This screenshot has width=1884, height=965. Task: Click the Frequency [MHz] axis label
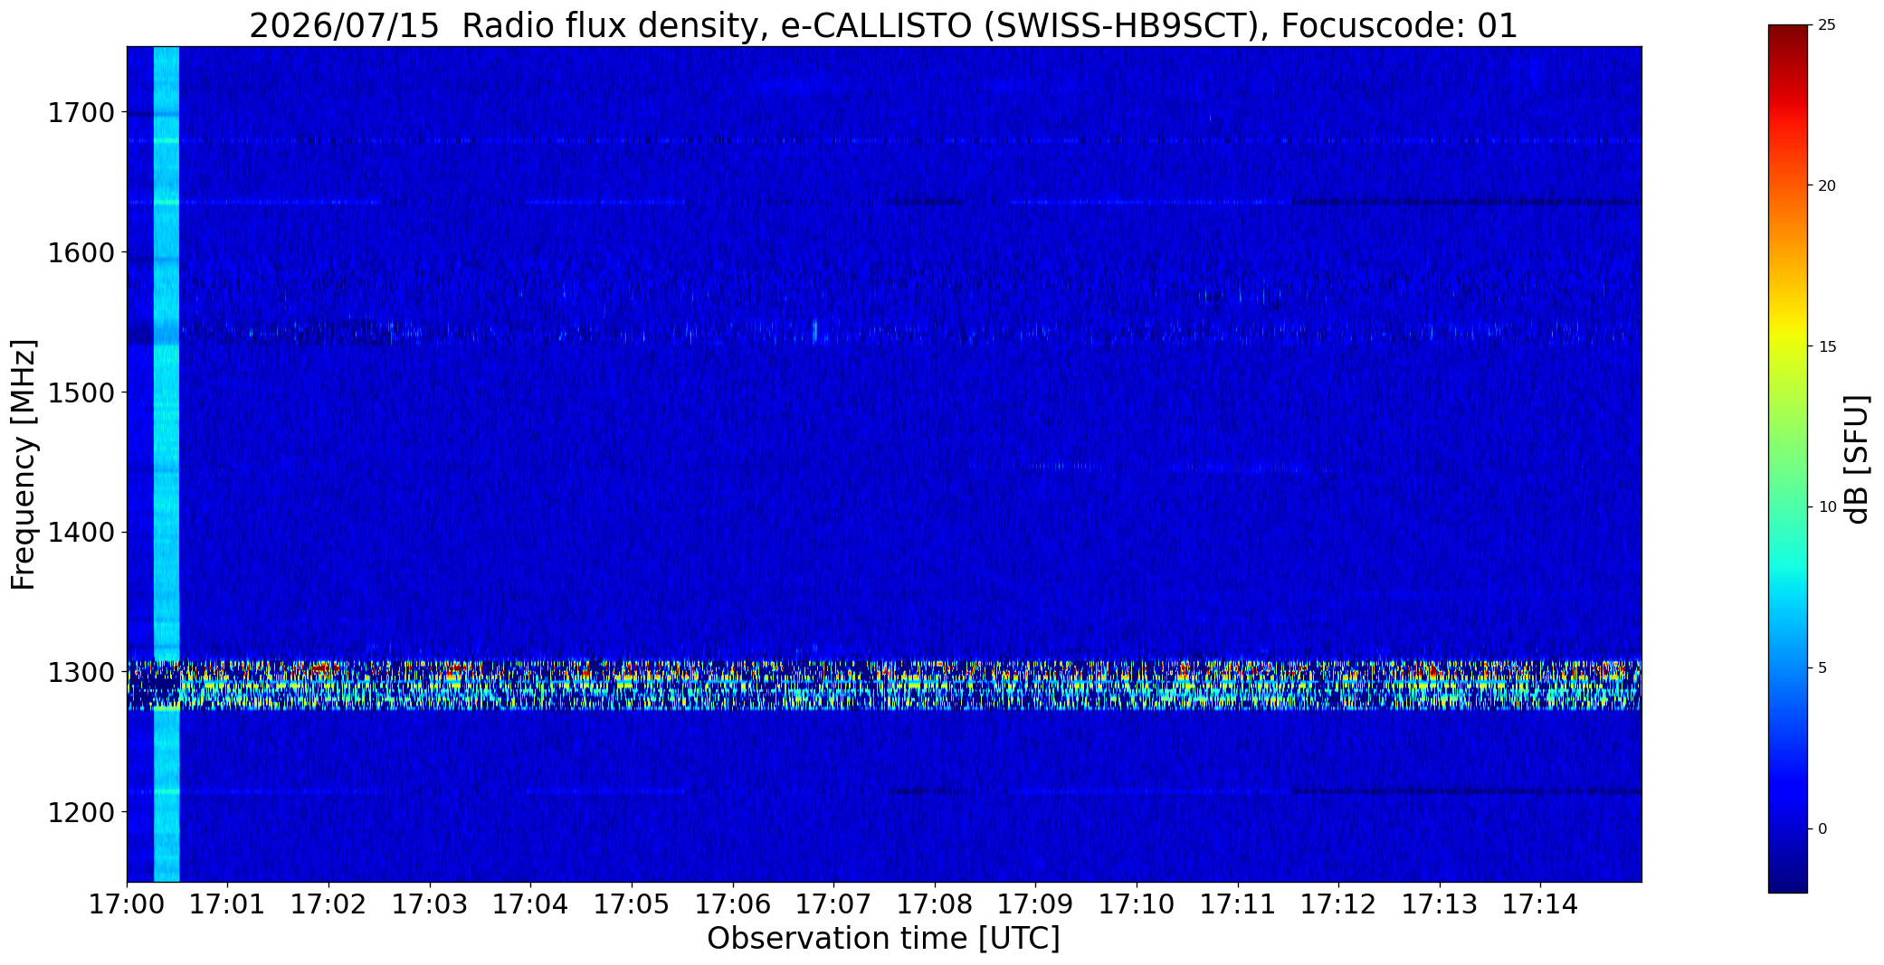[x=24, y=465]
